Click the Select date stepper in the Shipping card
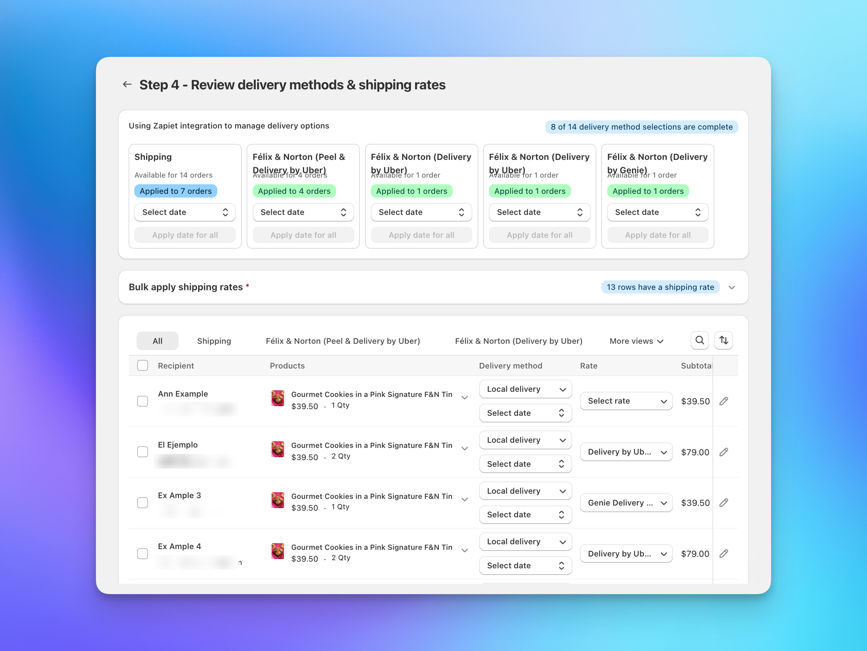 (225, 212)
